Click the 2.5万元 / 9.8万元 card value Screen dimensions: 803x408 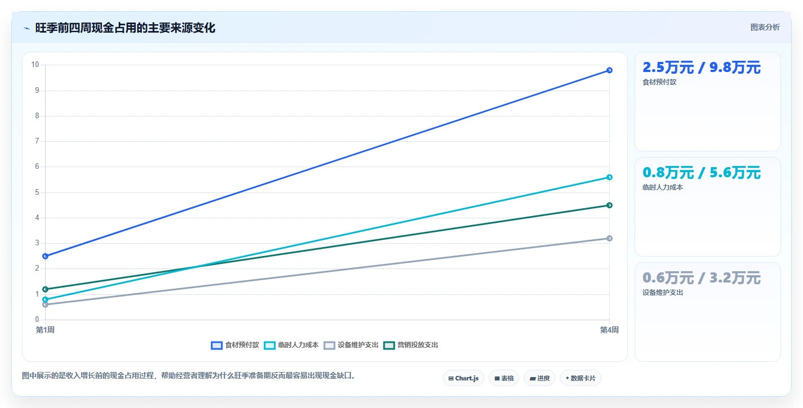coord(702,68)
